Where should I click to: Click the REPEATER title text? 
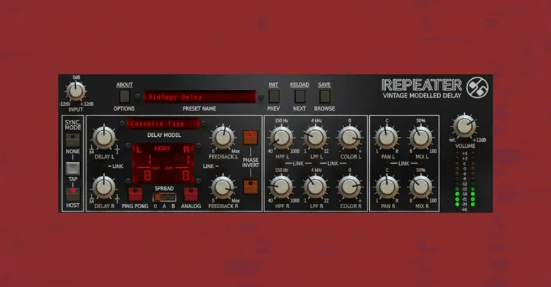tap(422, 85)
